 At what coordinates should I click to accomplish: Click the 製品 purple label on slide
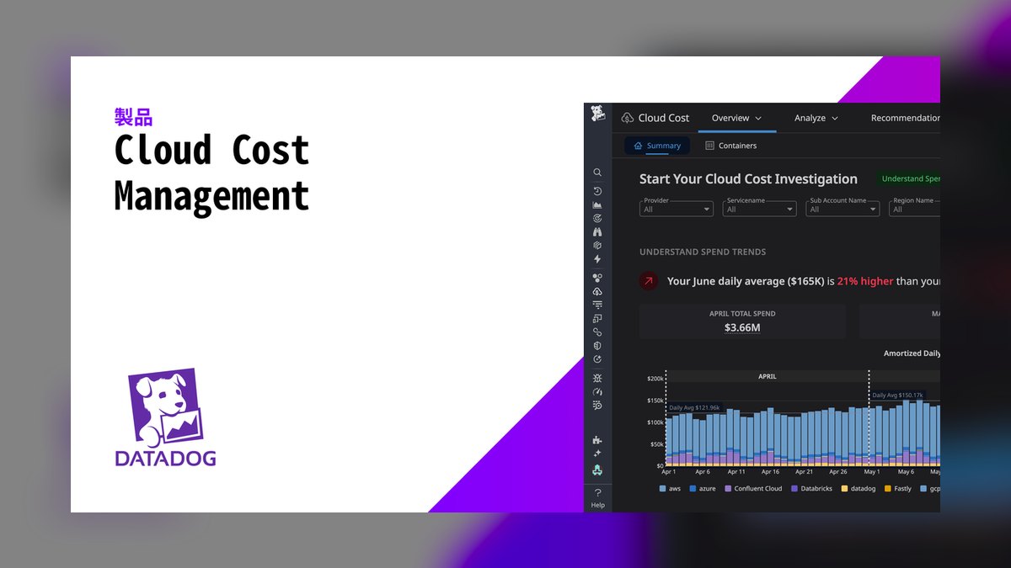[133, 117]
